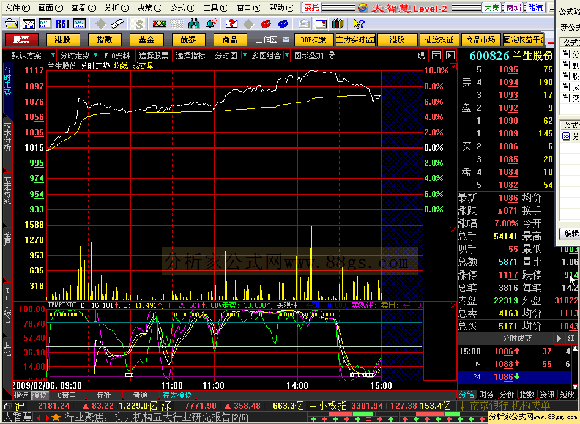Expand the 分时图 dropdown arrow
Image resolution: width=580 pixels, height=424 pixels.
click(244, 56)
